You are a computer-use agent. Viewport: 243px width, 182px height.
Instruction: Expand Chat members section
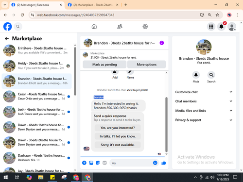(x=204, y=101)
